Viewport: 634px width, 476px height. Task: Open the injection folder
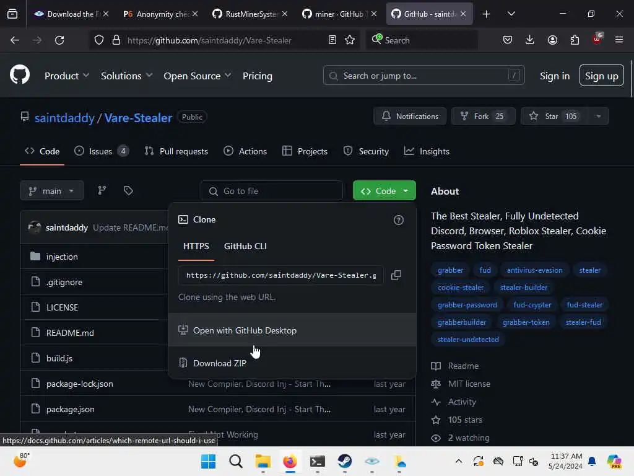point(62,257)
